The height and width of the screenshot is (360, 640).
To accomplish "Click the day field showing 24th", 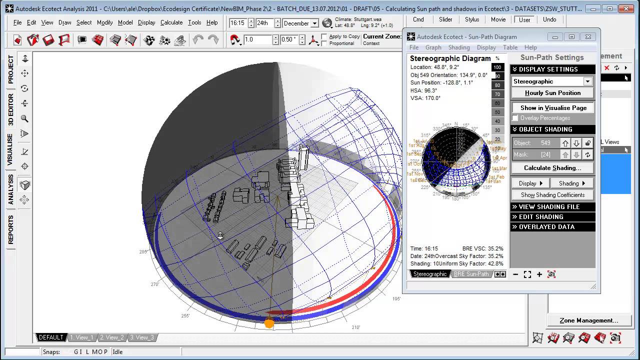I will point(264,23).
